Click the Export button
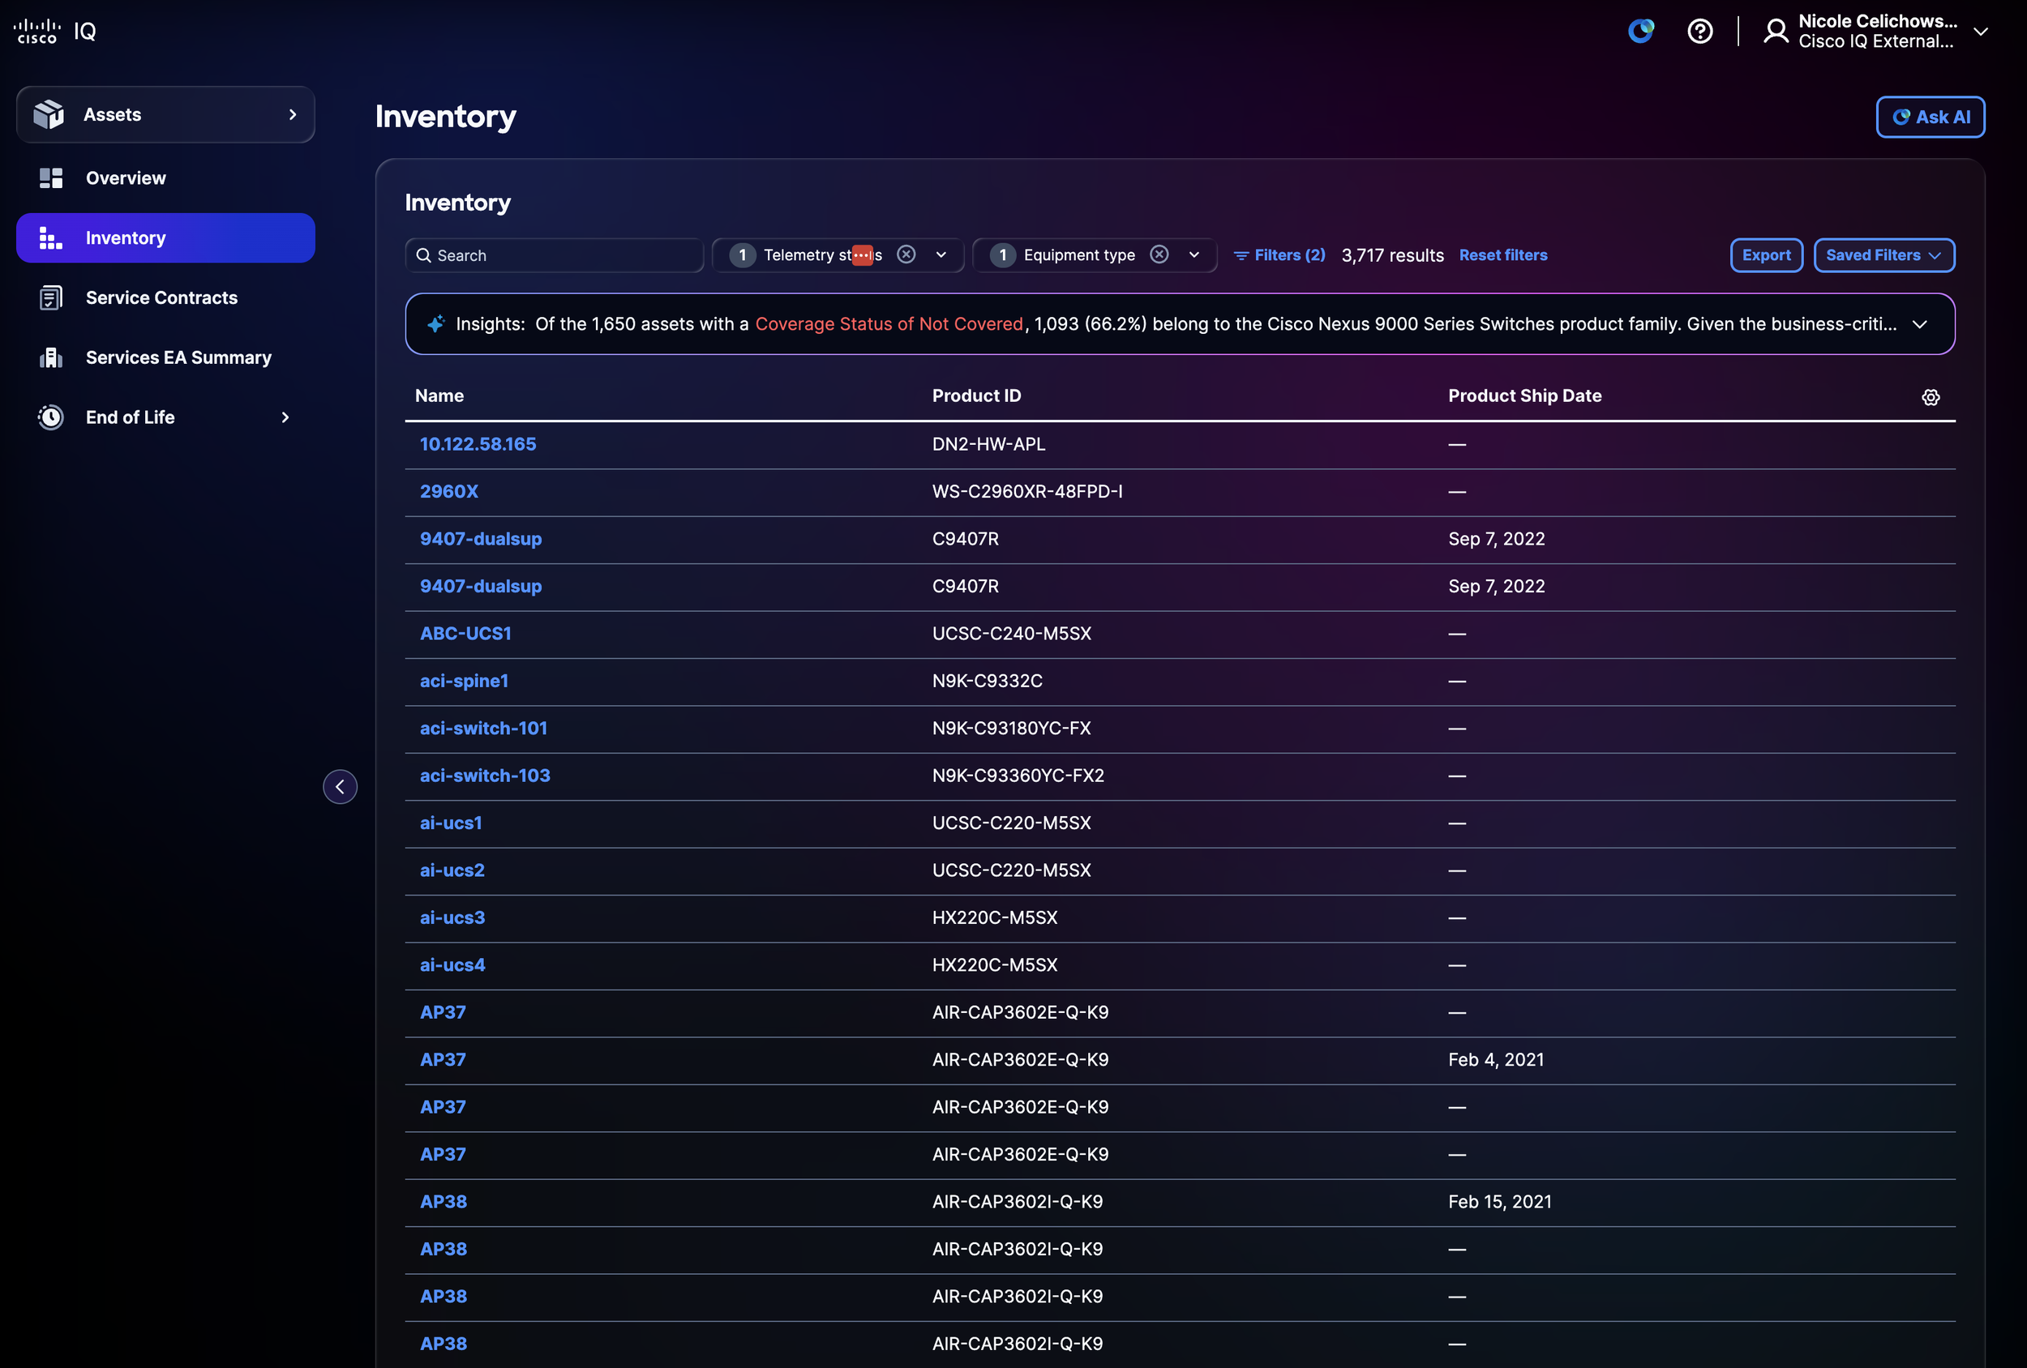2027x1368 pixels. (x=1766, y=255)
